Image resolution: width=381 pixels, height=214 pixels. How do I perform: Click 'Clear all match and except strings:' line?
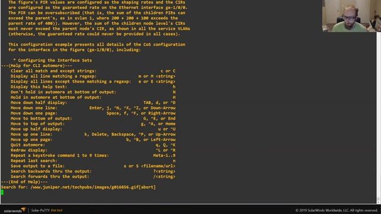point(93,71)
